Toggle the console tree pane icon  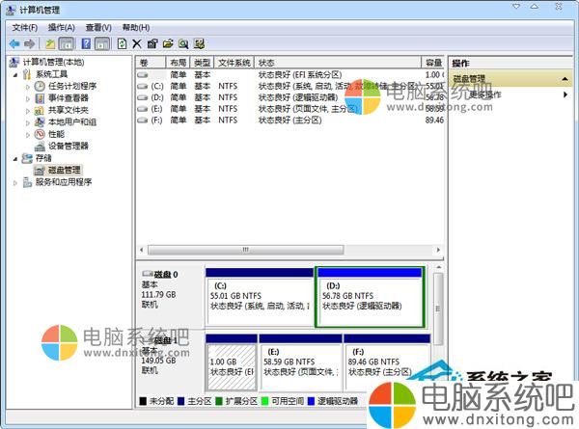point(67,44)
